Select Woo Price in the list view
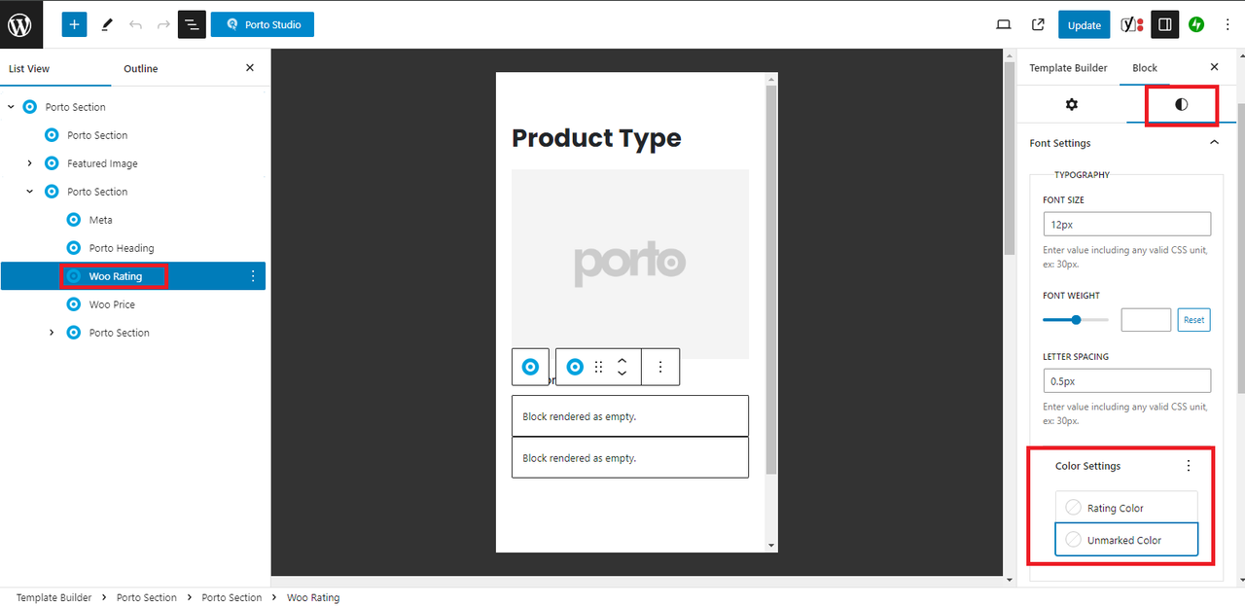This screenshot has width=1245, height=606. [112, 304]
